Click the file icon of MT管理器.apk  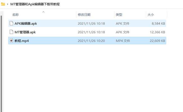(x=11, y=32)
